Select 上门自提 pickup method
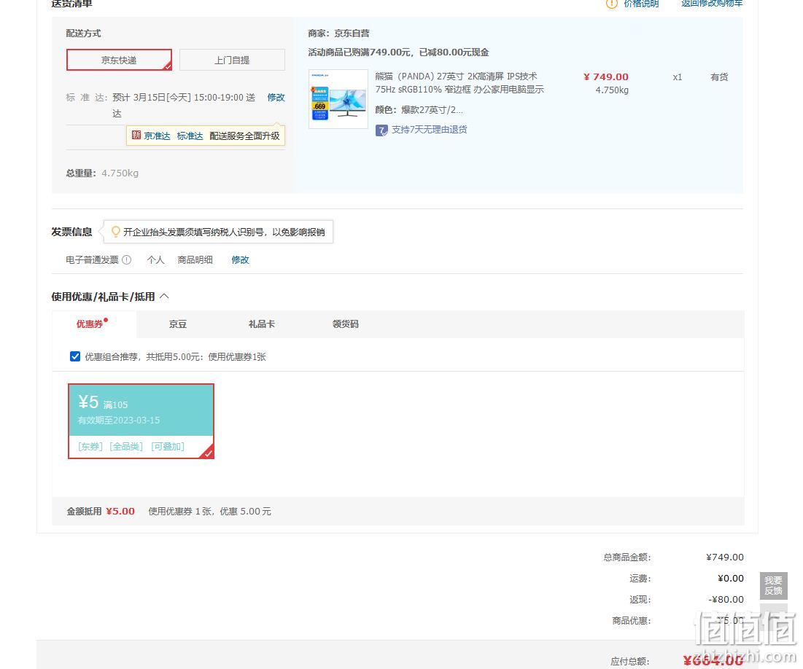Image resolution: width=803 pixels, height=669 pixels. tap(232, 60)
